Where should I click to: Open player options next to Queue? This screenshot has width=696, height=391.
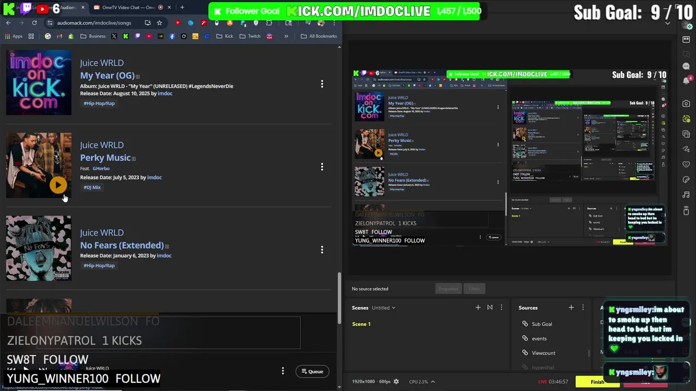pos(283,371)
